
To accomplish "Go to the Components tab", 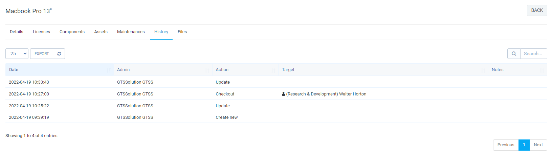I will click(x=72, y=32).
